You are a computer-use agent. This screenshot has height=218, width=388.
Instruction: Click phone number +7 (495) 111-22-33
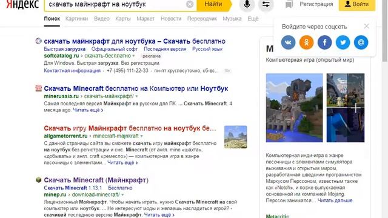[127, 71]
